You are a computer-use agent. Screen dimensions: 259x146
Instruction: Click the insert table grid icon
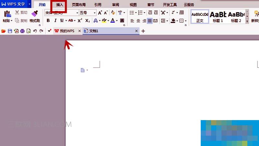[182, 12]
